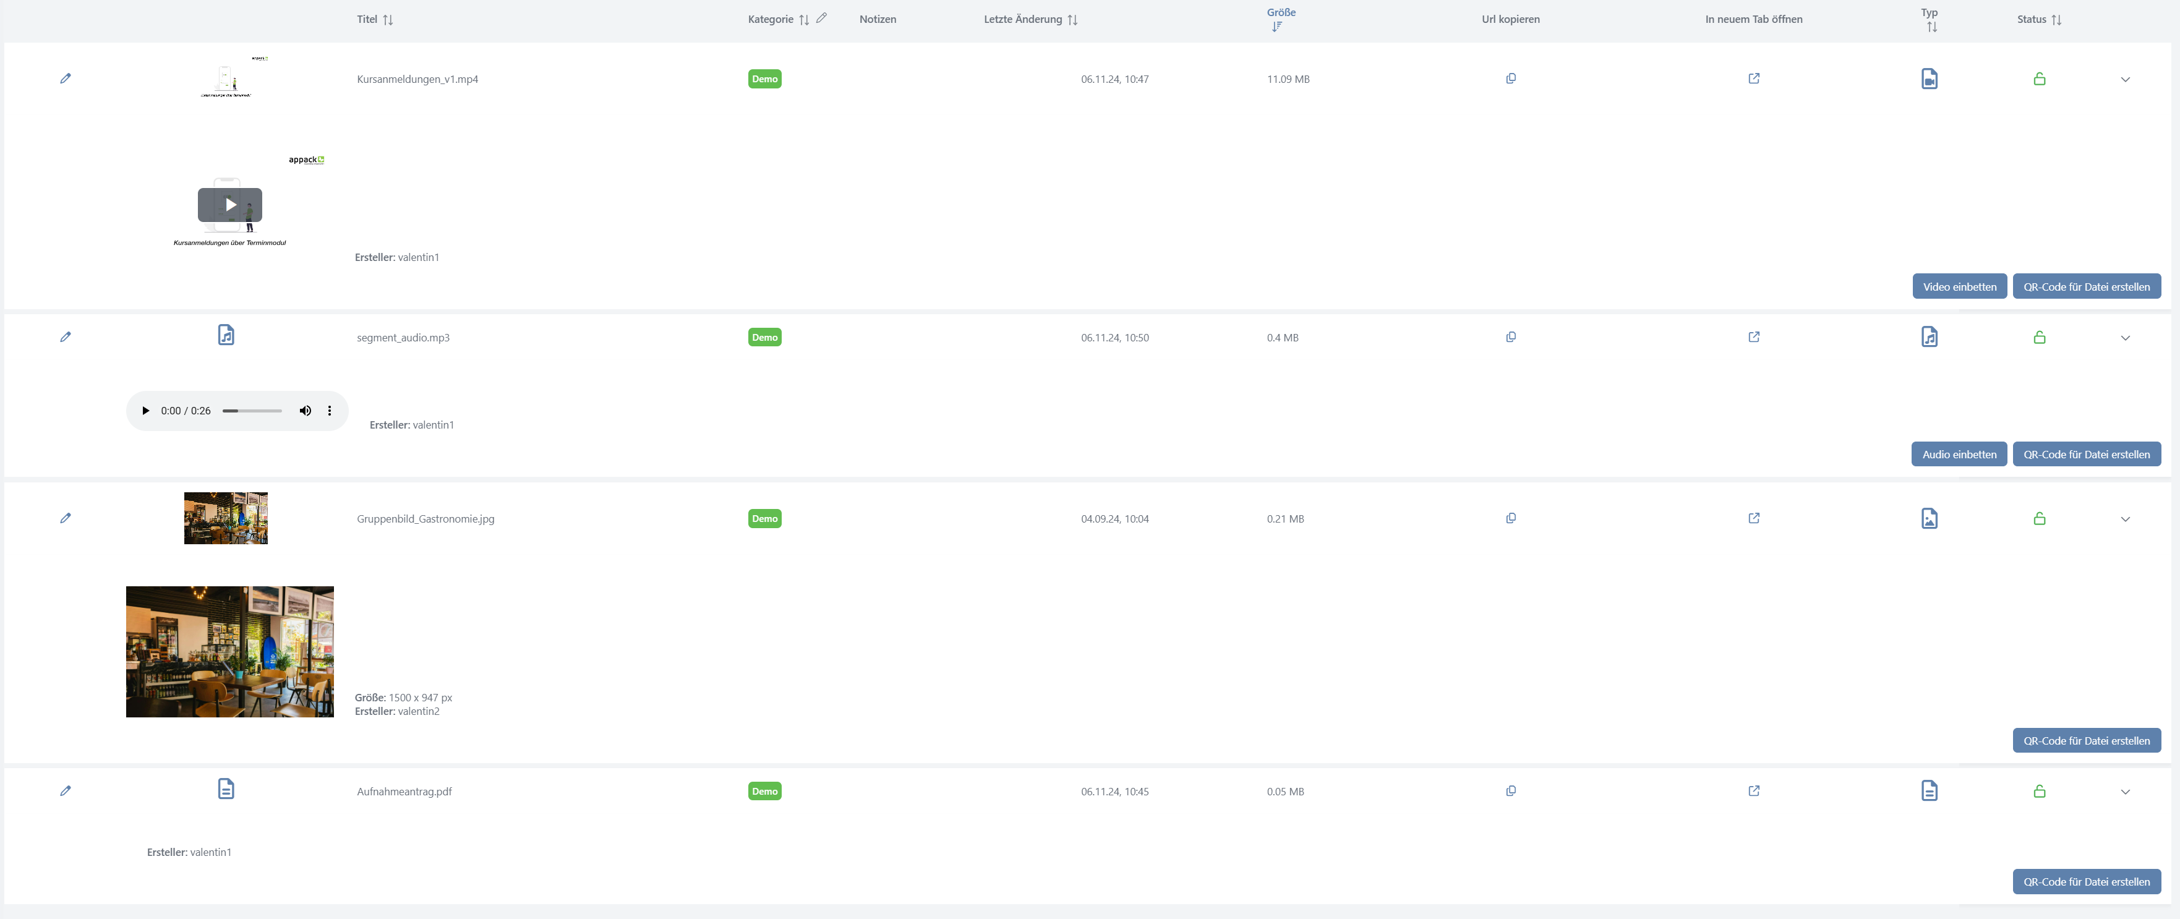
Task: Copy URL of segment_audio.mp3
Action: tap(1511, 337)
